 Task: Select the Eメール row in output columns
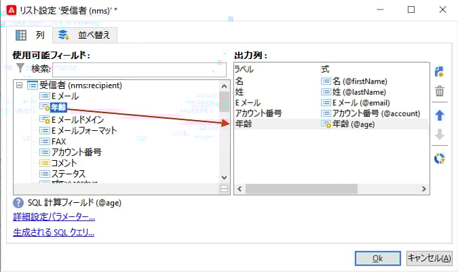pyautogui.click(x=331, y=102)
